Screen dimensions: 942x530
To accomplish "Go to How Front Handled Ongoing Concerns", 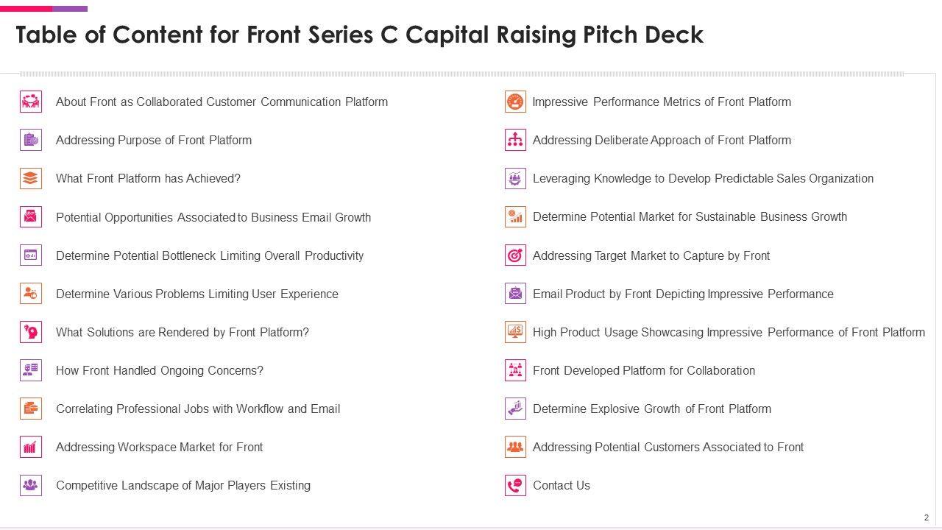I will click(160, 370).
